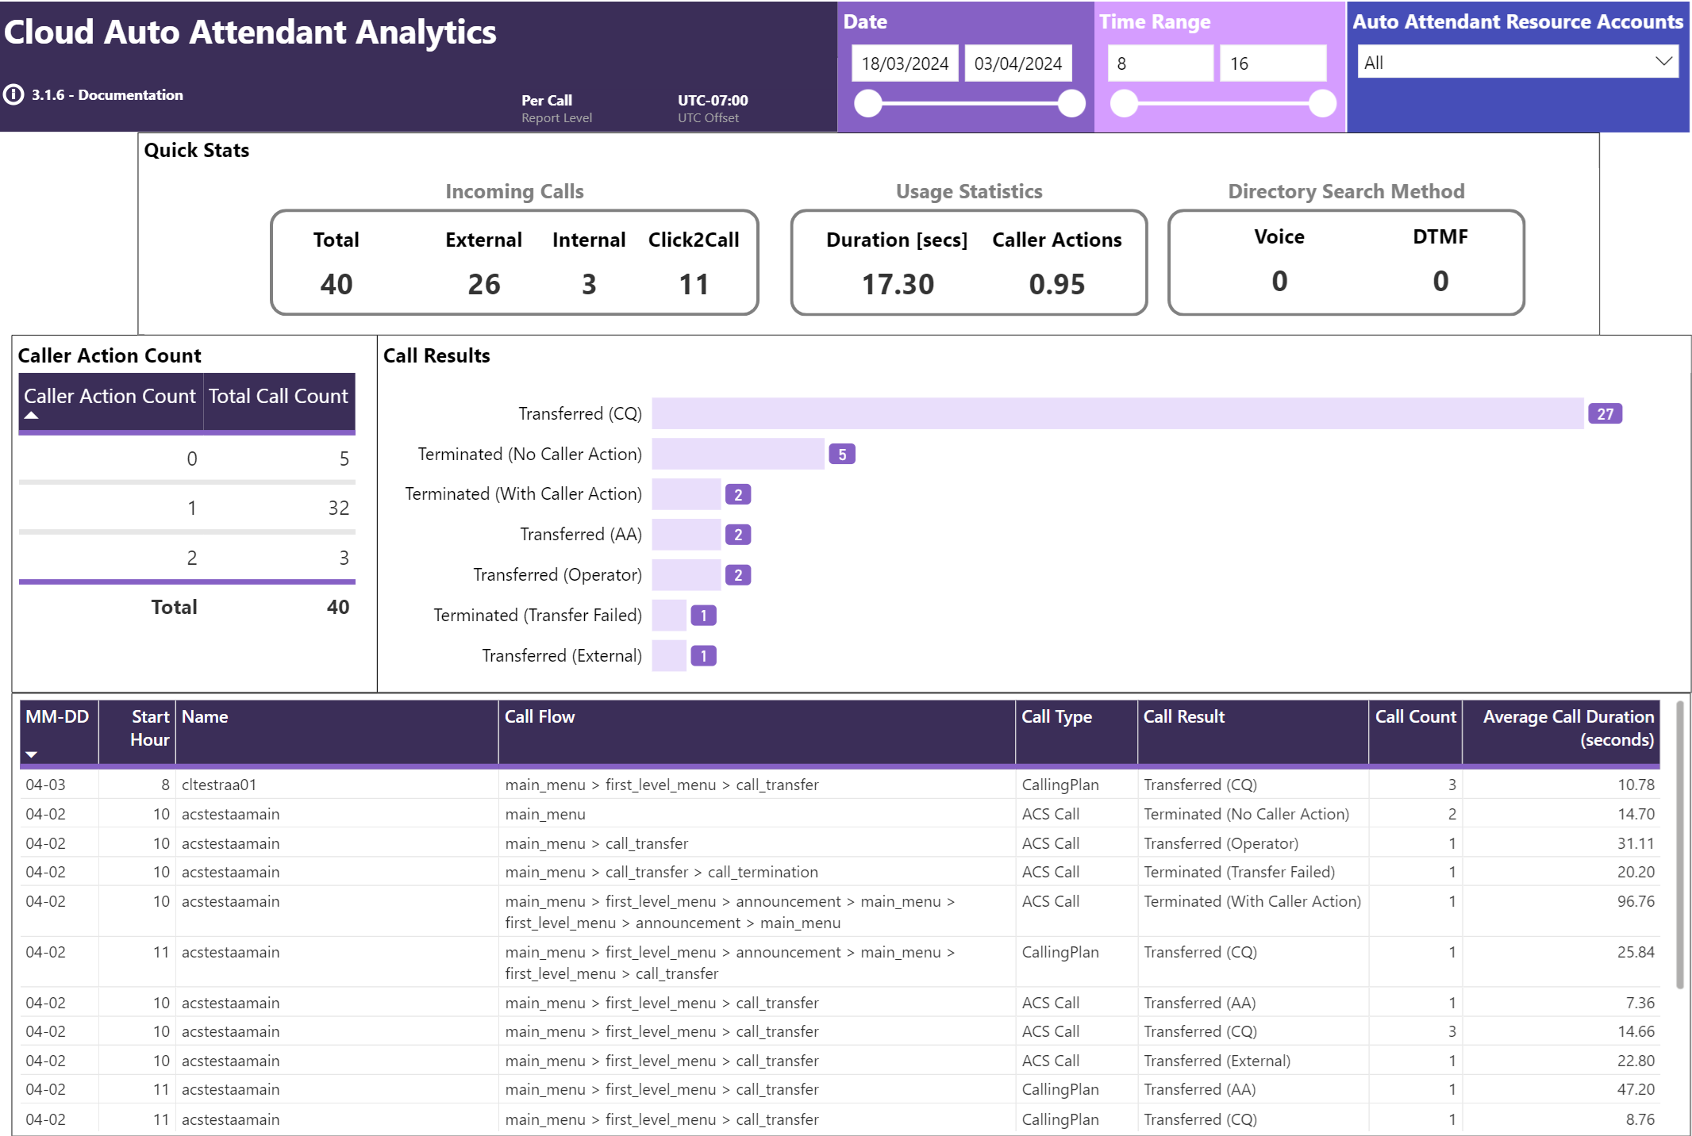Viewport: 1692px width, 1136px height.
Task: Sort by Total Call Count column header
Action: [x=278, y=396]
